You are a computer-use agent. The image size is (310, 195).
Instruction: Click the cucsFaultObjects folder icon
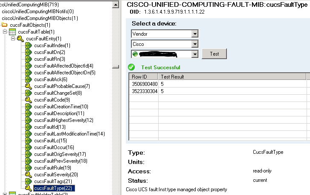click(x=4, y=25)
